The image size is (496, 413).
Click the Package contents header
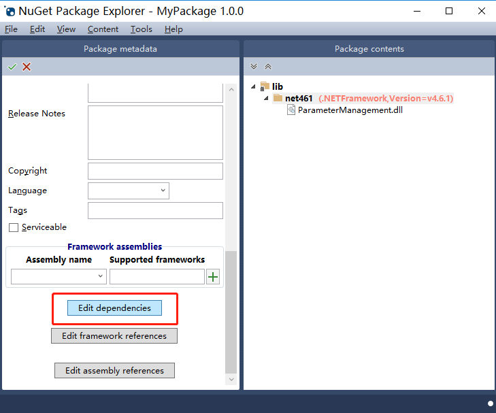(x=369, y=49)
